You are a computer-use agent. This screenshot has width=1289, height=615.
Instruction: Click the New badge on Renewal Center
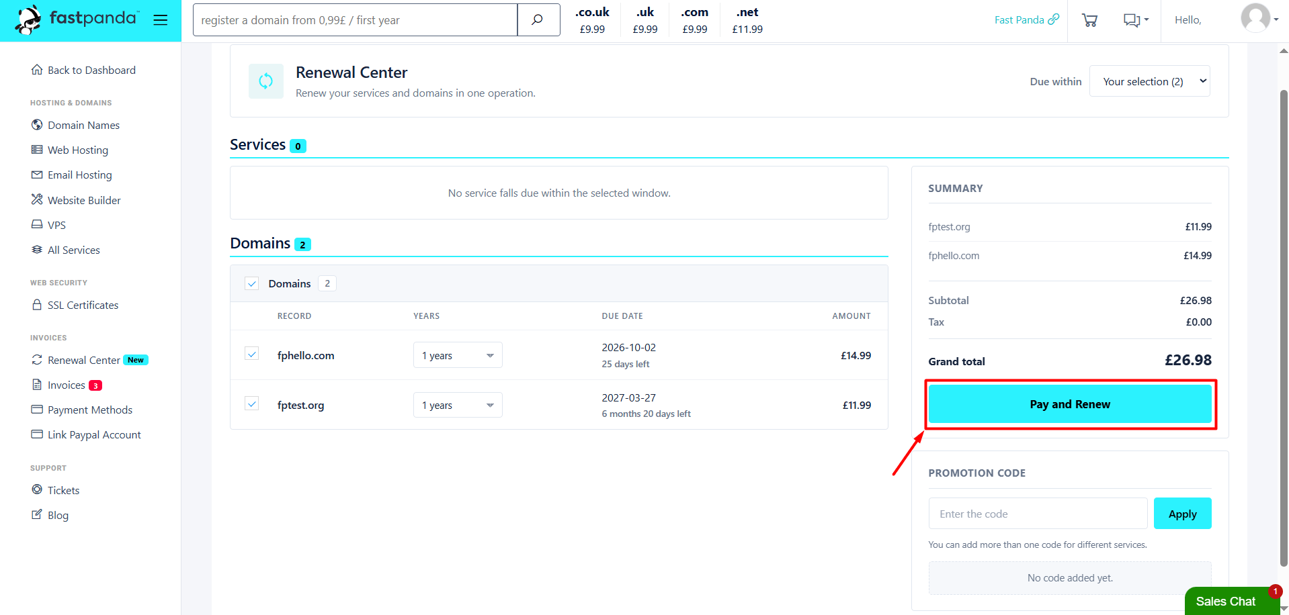pyautogui.click(x=136, y=360)
